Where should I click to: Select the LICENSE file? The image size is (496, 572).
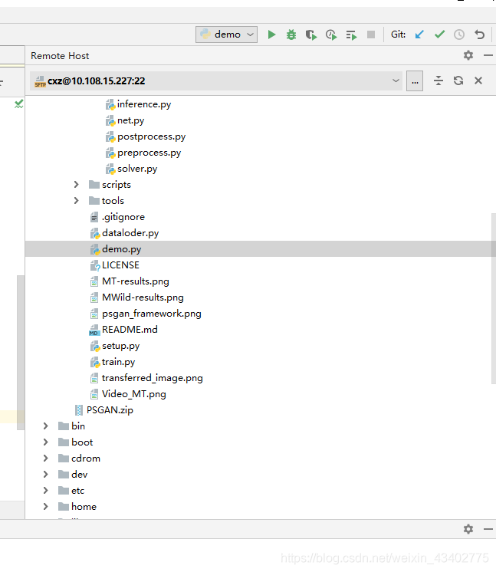114,265
